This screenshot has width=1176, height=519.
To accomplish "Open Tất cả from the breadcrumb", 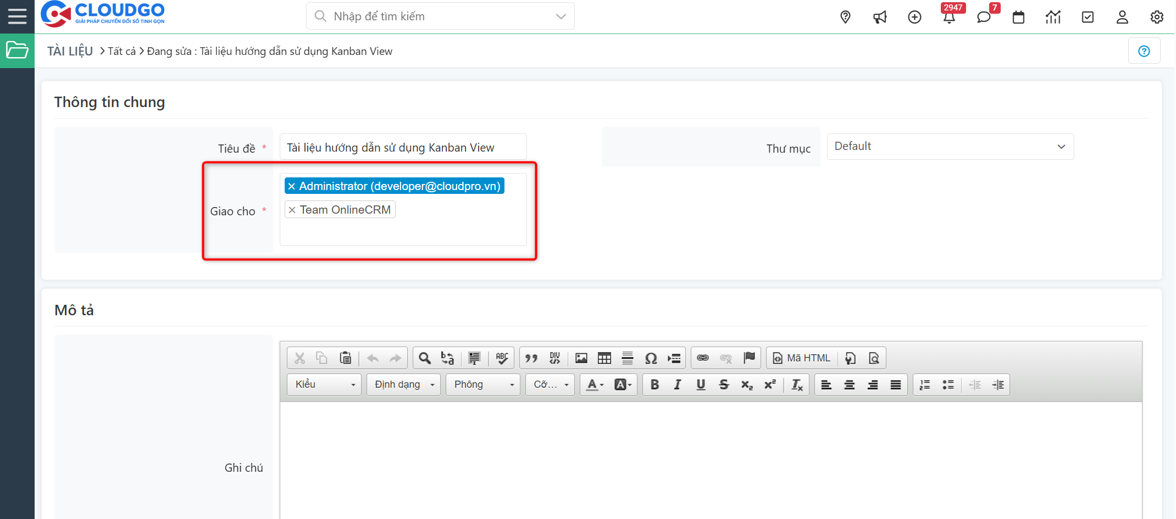I will (x=121, y=51).
